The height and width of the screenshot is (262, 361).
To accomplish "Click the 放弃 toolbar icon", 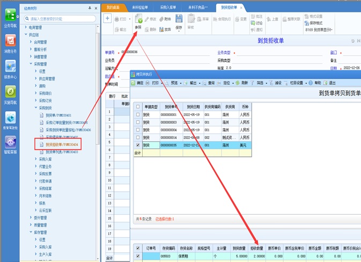I will (x=161, y=30).
